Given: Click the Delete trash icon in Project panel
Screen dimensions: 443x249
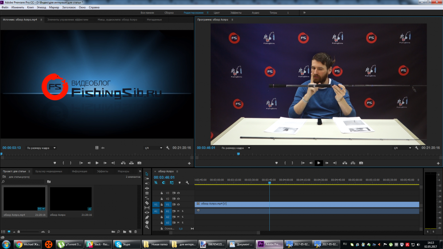Looking at the screenshot, I should [136, 231].
